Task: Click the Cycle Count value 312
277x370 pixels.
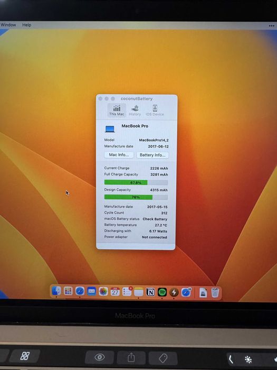Action: click(164, 213)
